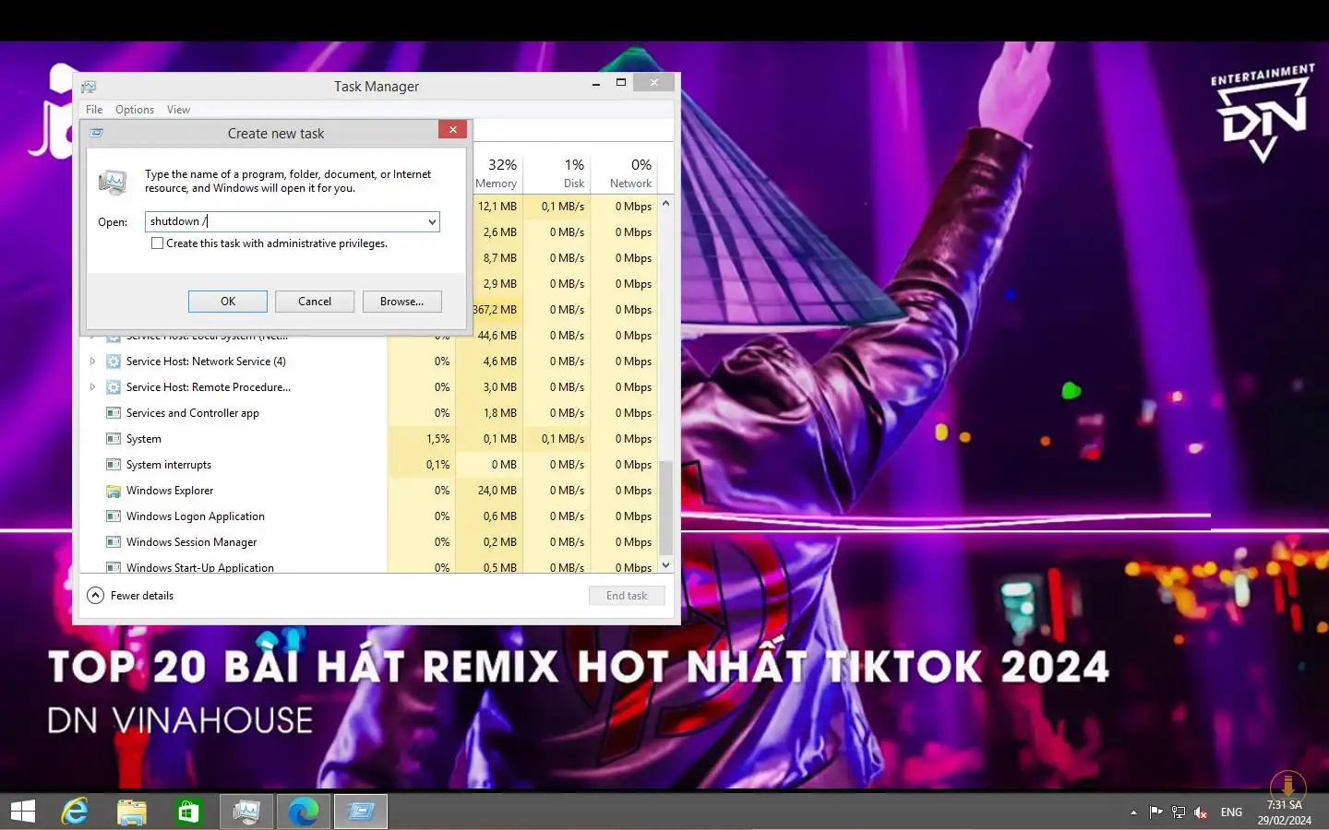Switch to Task Manager taskbar button
The width and height of the screenshot is (1329, 830).
pos(246,812)
